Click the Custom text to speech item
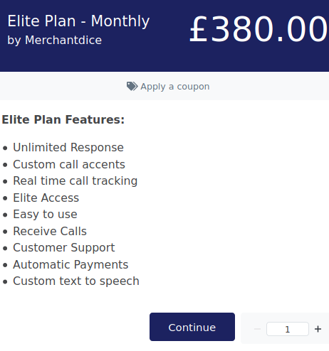Screen dimensions: 329x351 (76, 281)
